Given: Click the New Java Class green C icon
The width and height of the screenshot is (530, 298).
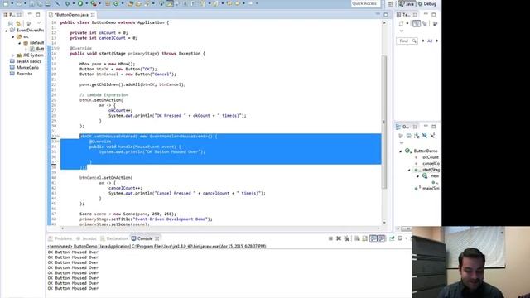Looking at the screenshot, I should point(116,3).
